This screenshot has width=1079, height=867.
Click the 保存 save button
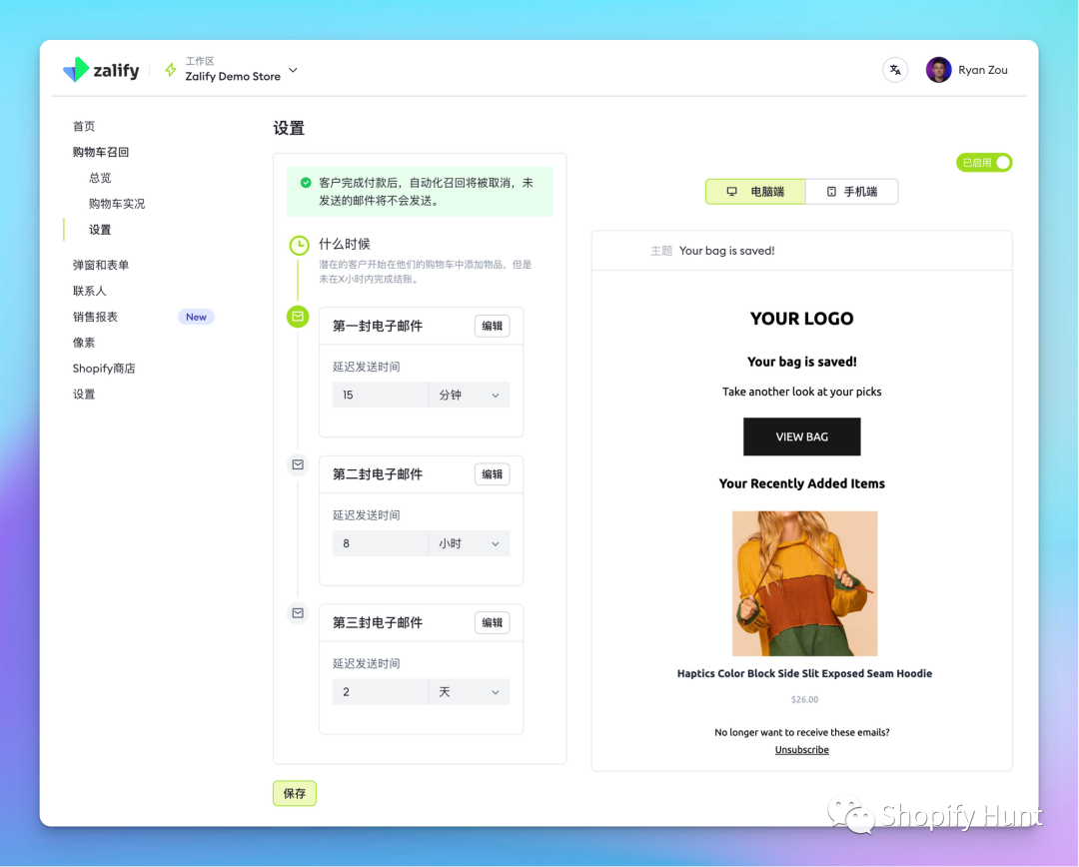[x=294, y=793]
